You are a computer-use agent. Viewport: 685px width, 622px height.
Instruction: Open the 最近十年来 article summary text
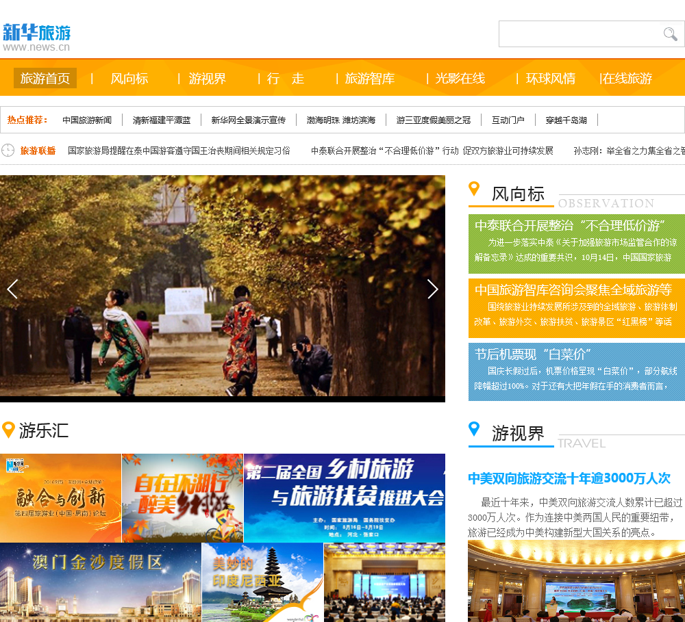(576, 517)
